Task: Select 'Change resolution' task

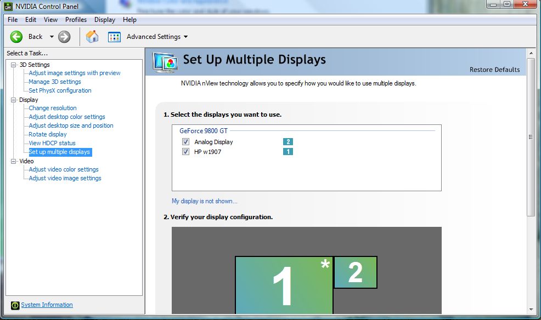Action: coord(53,108)
